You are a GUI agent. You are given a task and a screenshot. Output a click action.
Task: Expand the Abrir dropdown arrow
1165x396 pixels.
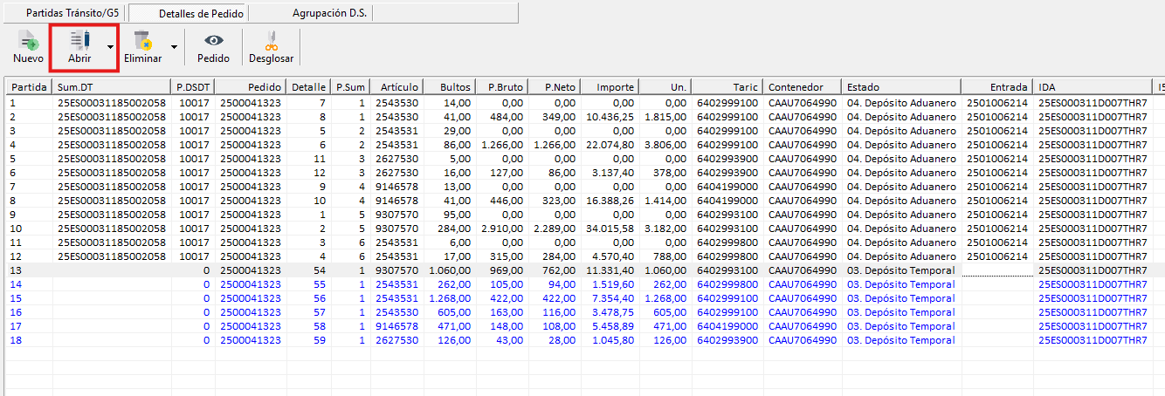[110, 46]
